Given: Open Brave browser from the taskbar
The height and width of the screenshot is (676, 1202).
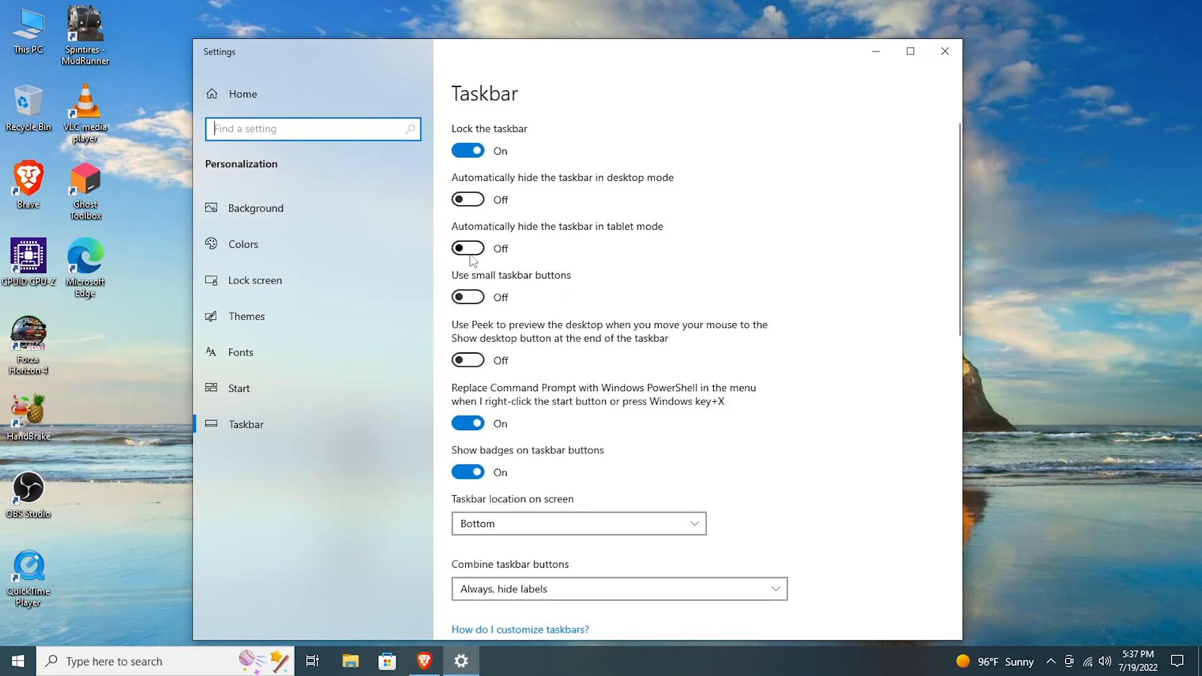Looking at the screenshot, I should pyautogui.click(x=424, y=661).
